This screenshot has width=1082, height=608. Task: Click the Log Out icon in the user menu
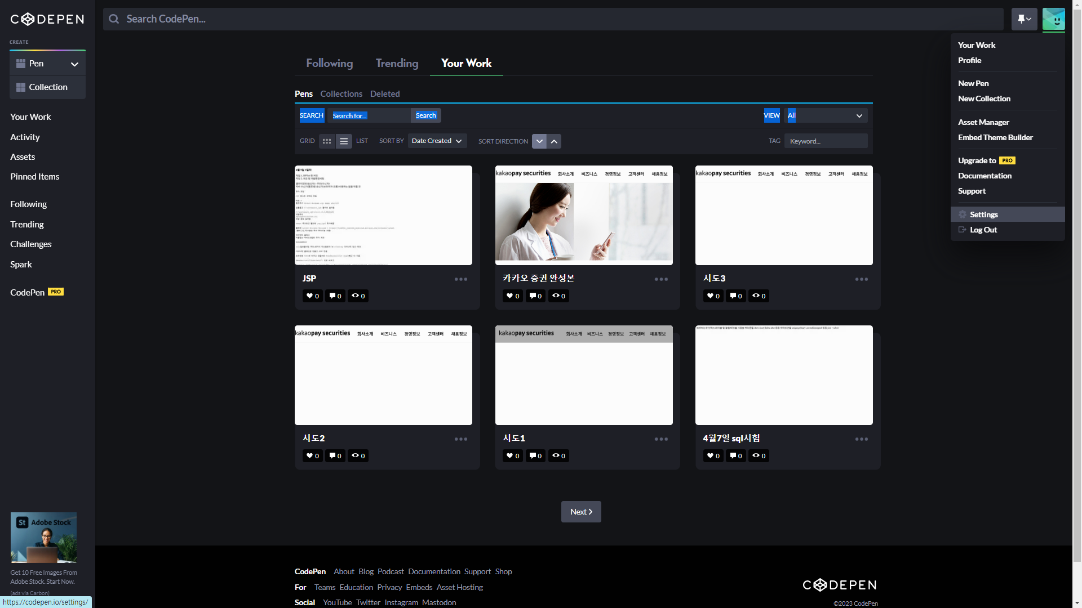(963, 230)
